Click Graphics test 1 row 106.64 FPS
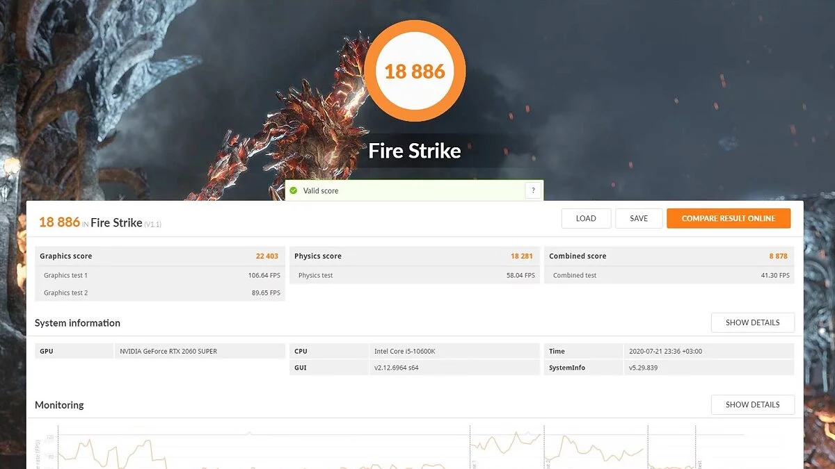This screenshot has height=469, width=835. pyautogui.click(x=160, y=275)
